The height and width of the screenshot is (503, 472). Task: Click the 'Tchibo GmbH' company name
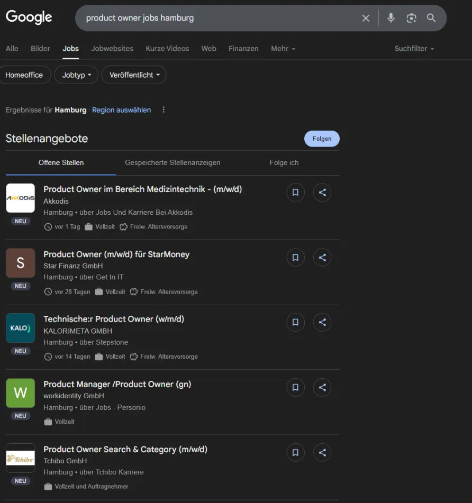[65, 461]
